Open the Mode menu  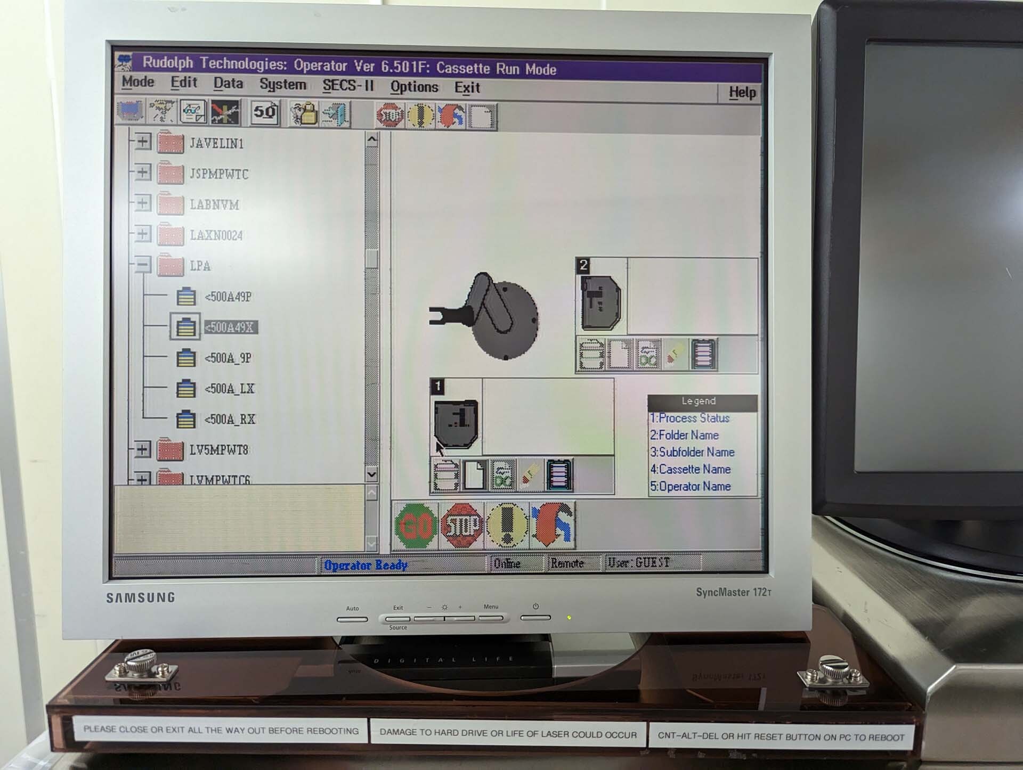(x=138, y=82)
